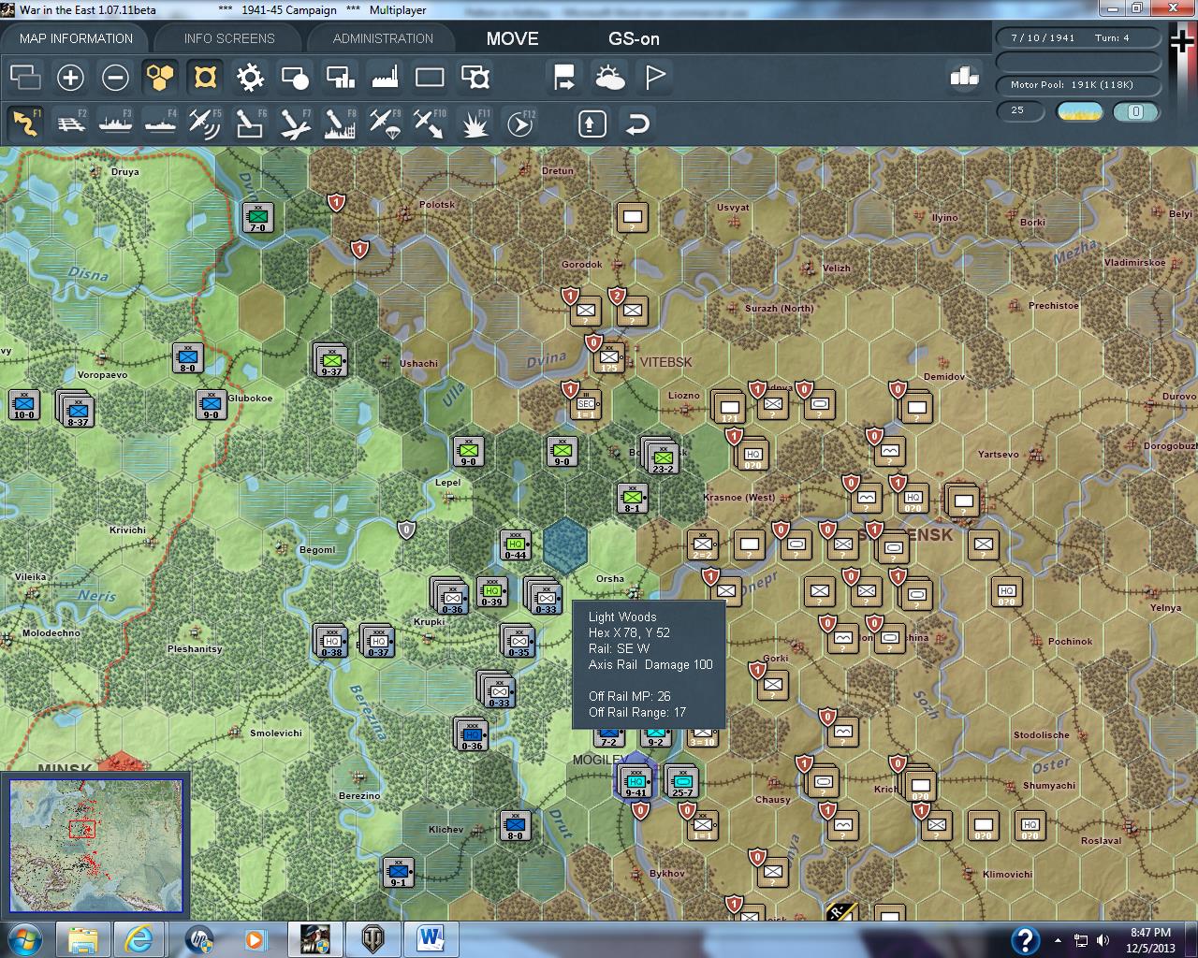Select the 0-44 HQ unit near Begoml
The height and width of the screenshot is (958, 1198).
pyautogui.click(x=515, y=544)
